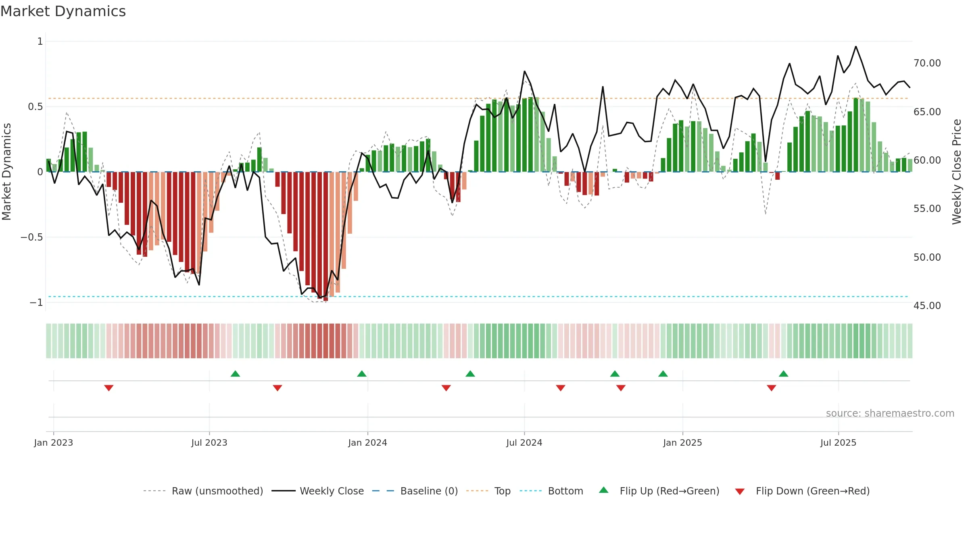
Task: Select the red flip-down marker between Jul 2023 and Jan 2024
Action: [277, 388]
